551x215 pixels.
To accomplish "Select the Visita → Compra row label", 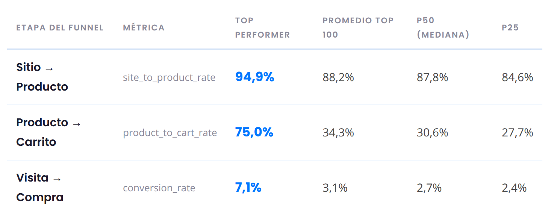I will coord(40,188).
